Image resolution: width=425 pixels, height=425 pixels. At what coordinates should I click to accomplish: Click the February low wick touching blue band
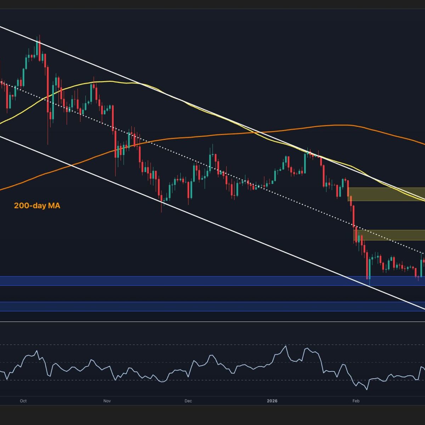[x=369, y=283]
